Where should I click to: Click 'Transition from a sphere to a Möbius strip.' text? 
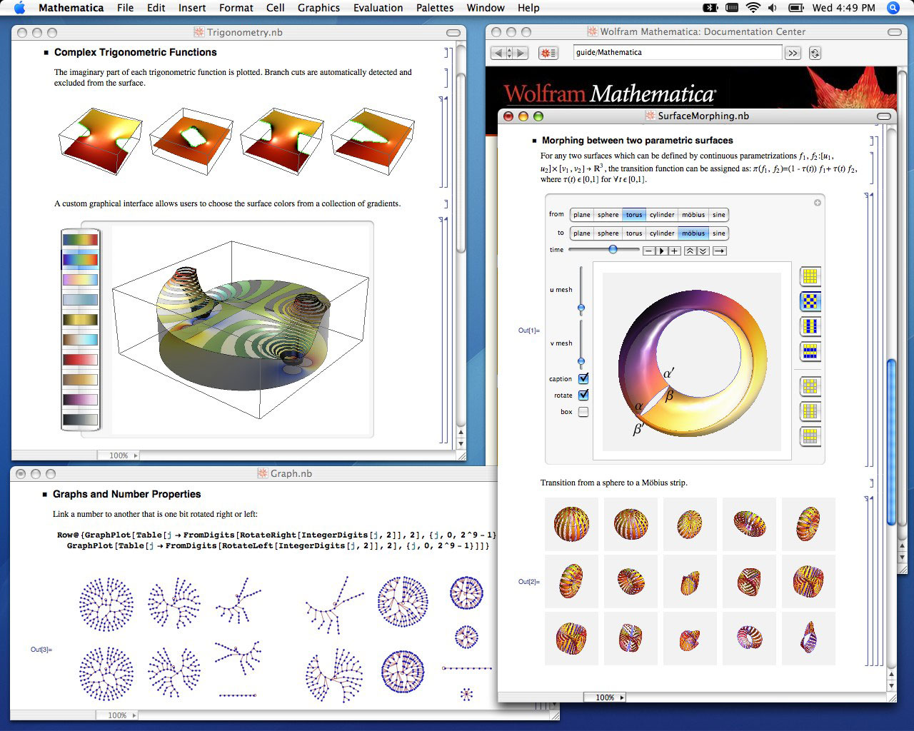(x=614, y=483)
